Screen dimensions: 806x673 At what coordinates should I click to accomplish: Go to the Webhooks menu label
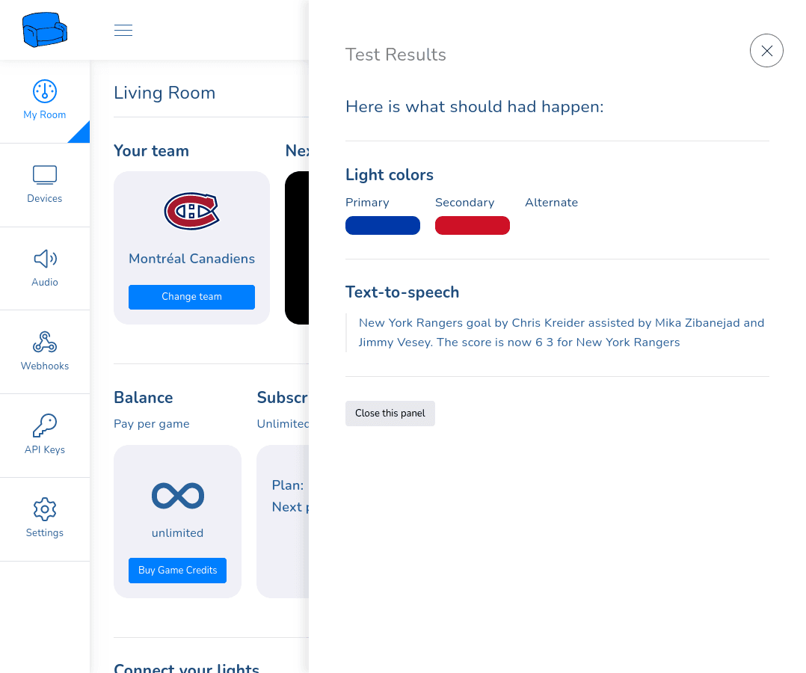[x=45, y=366]
